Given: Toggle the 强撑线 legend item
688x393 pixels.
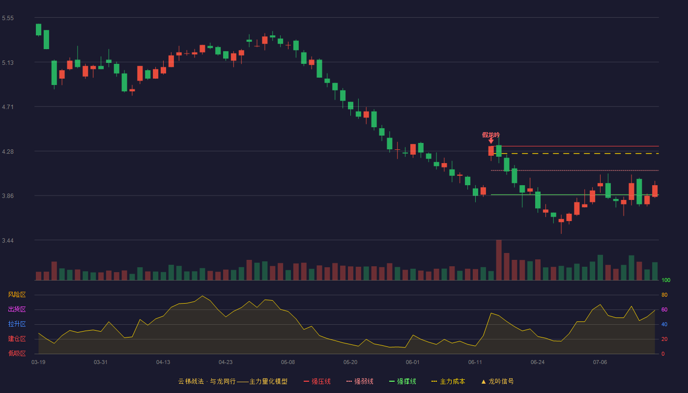Looking at the screenshot, I should coord(402,381).
